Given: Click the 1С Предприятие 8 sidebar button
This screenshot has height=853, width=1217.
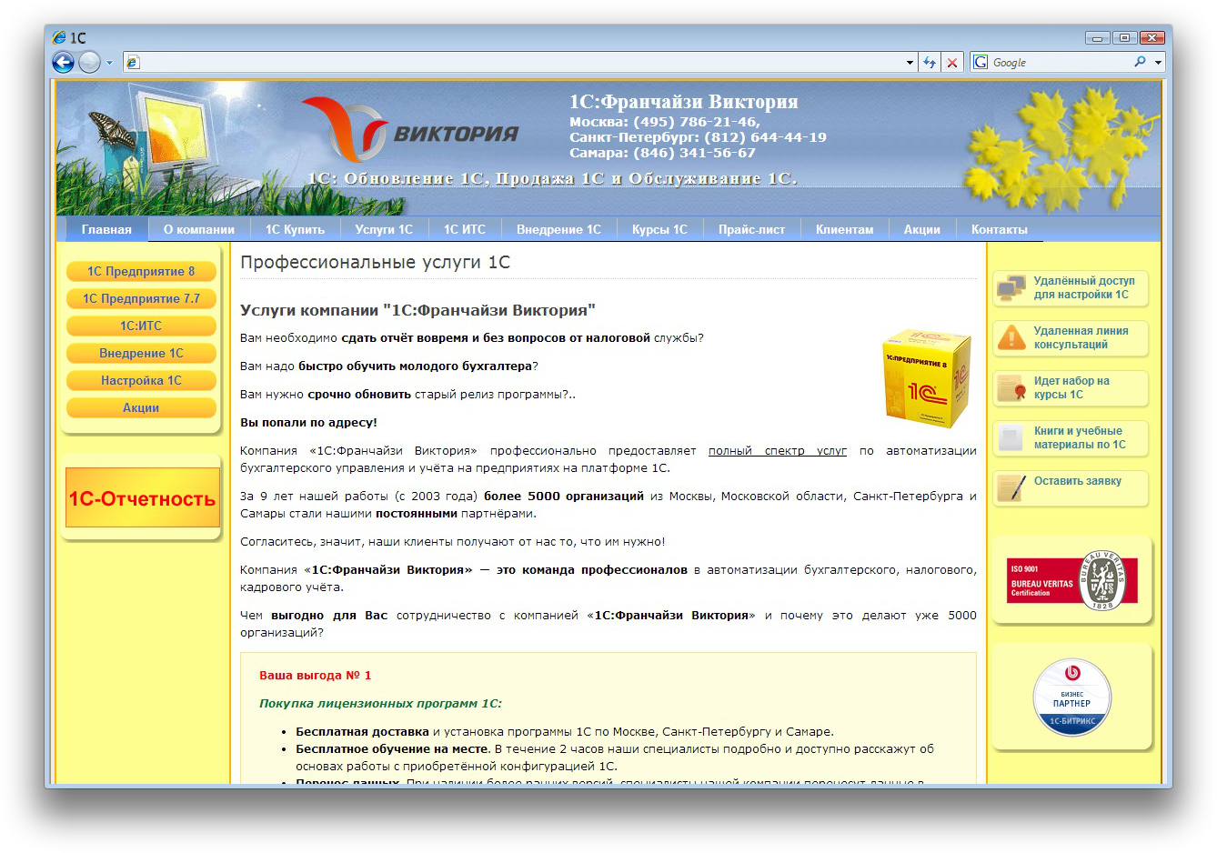Looking at the screenshot, I should point(141,271).
